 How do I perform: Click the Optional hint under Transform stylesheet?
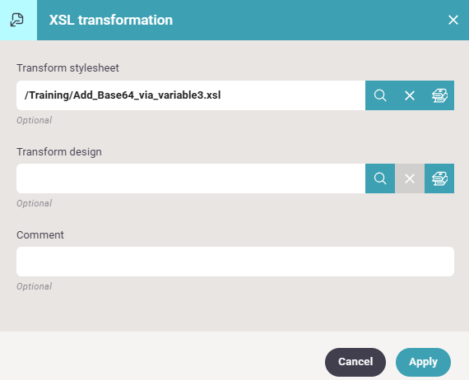tap(34, 120)
